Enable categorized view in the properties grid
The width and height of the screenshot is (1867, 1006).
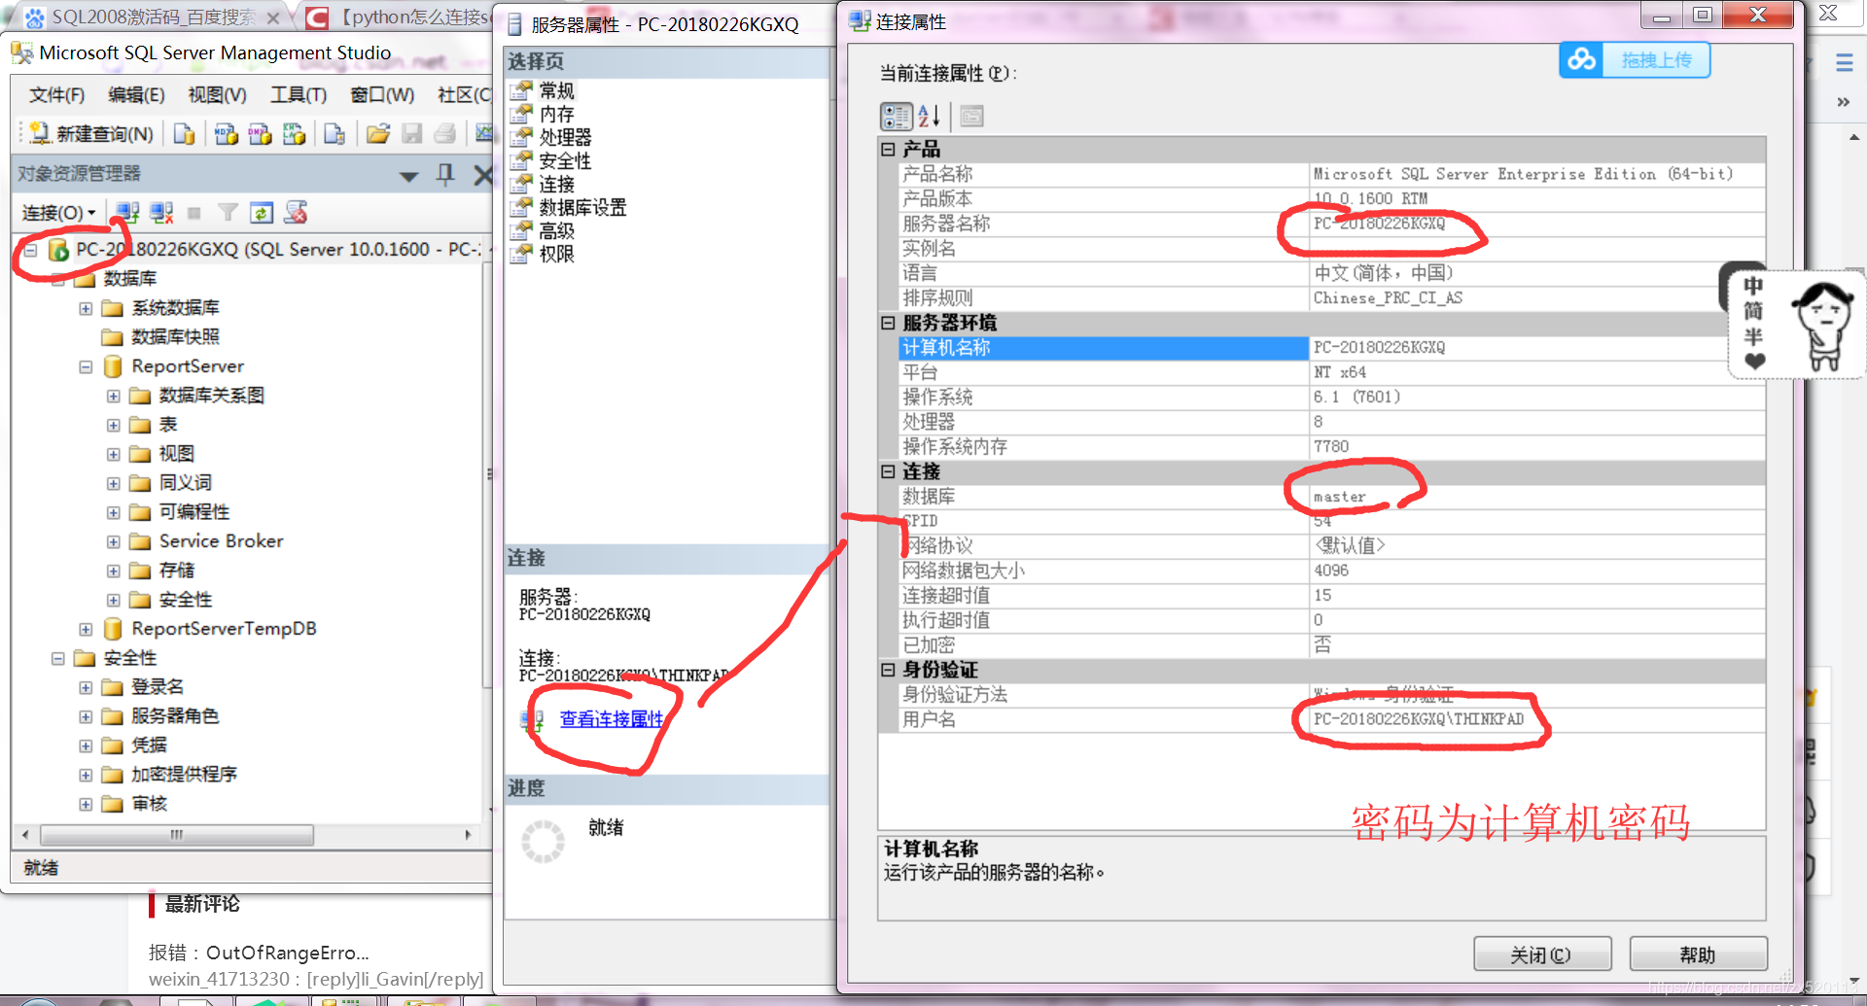click(x=897, y=116)
